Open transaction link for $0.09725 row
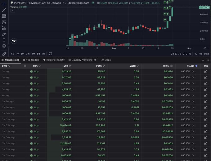211x161 pixels. [x=205, y=101]
